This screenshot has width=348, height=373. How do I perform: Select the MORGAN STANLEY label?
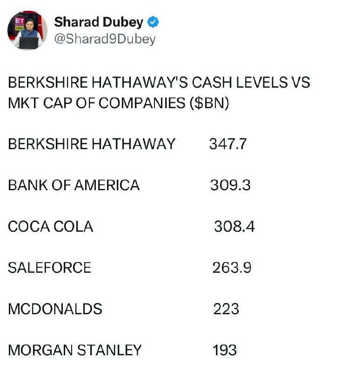click(x=75, y=350)
